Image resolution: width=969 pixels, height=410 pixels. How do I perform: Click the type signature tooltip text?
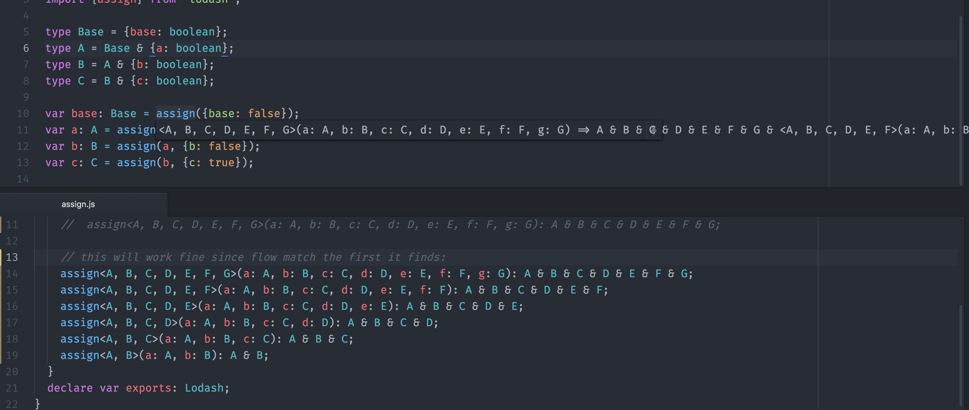click(376, 130)
